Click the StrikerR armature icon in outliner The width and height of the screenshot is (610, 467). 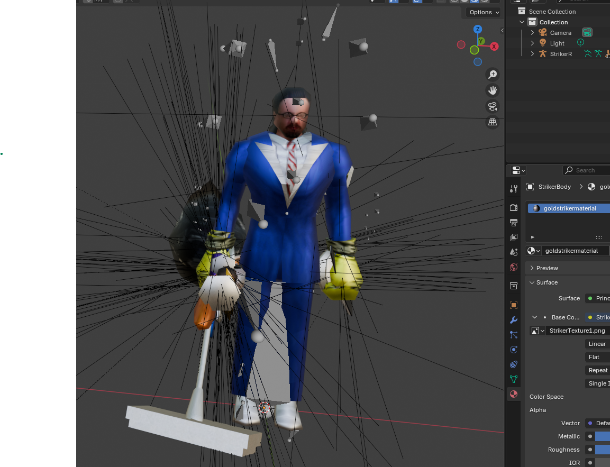[x=543, y=53]
